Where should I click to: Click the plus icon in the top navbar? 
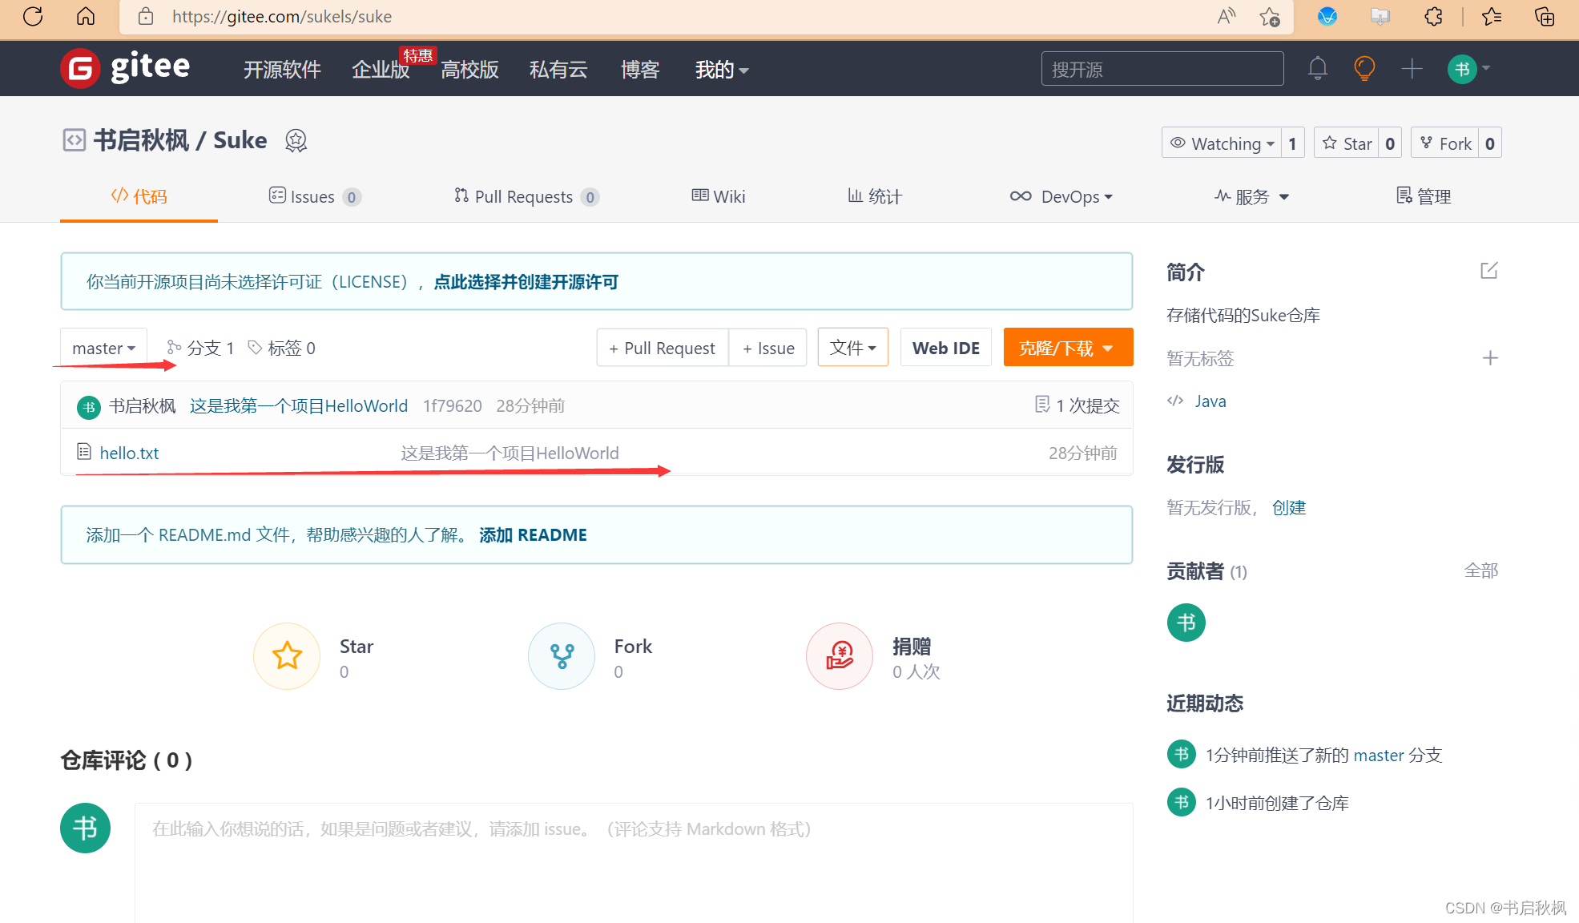[1412, 69]
